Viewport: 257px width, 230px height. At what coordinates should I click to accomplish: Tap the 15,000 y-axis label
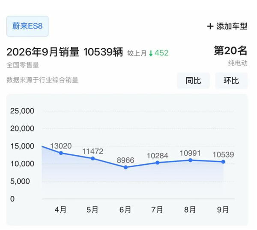22,146
